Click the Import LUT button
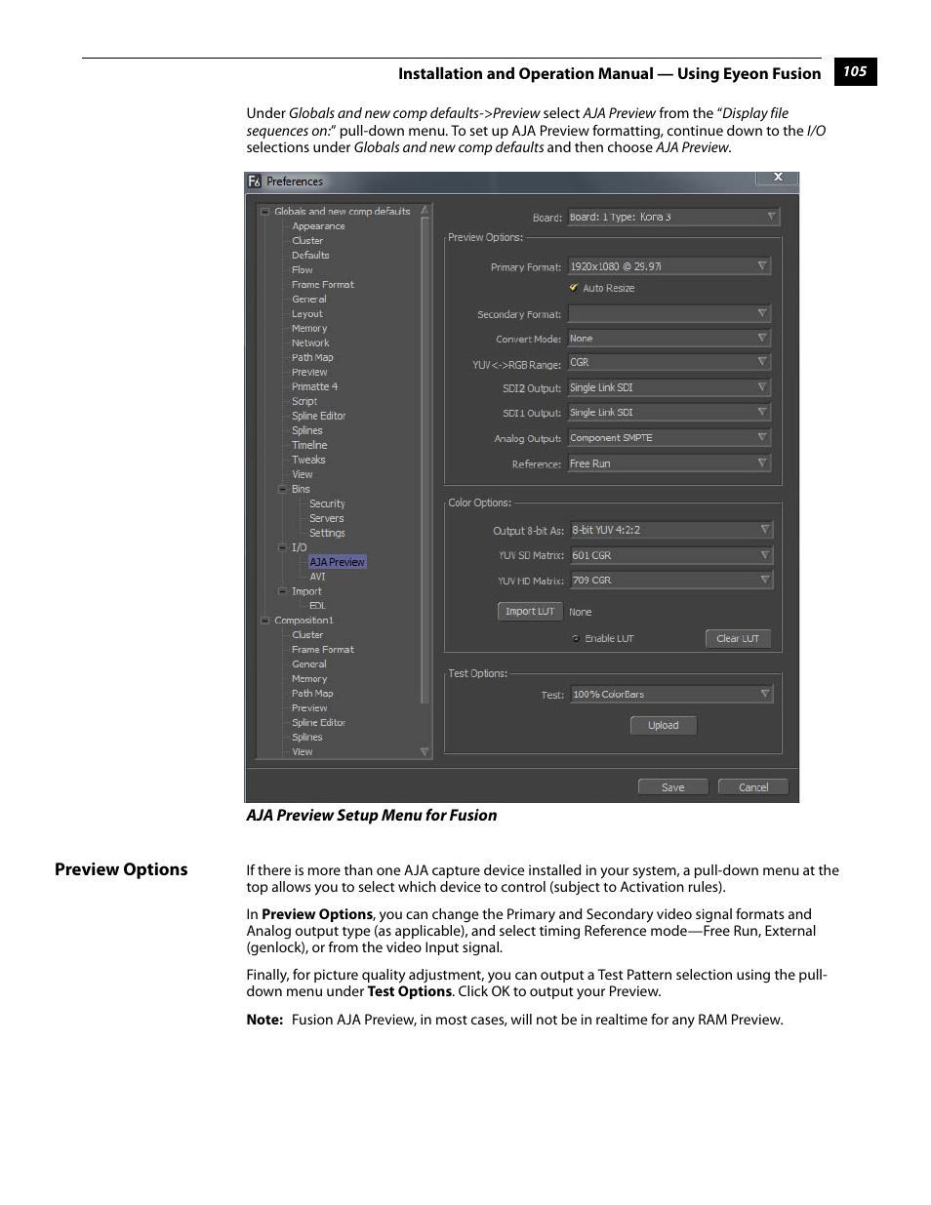 click(530, 611)
